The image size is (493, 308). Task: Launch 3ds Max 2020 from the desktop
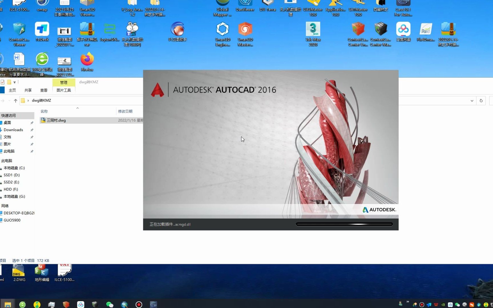click(313, 34)
